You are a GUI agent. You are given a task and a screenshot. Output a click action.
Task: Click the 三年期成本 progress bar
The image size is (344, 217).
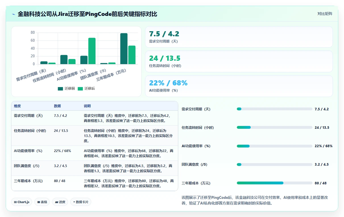tap(274, 183)
